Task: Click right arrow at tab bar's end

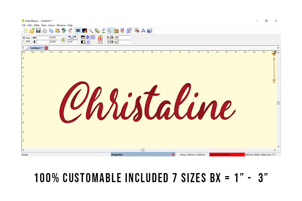Action: pyautogui.click(x=278, y=48)
